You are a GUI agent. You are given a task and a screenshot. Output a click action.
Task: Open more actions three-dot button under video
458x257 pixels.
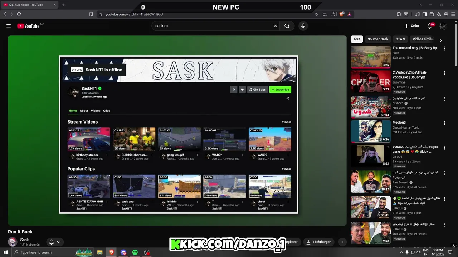[x=342, y=242]
